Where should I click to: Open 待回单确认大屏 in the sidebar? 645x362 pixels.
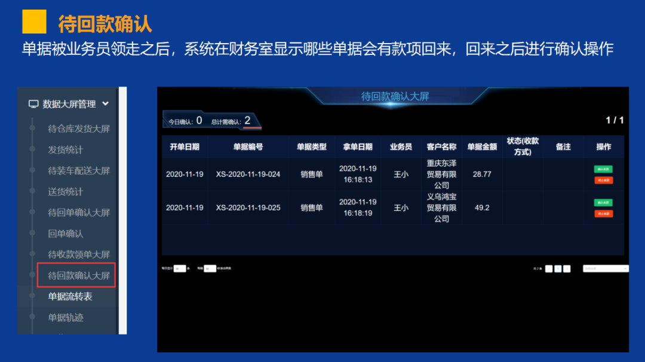[79, 213]
